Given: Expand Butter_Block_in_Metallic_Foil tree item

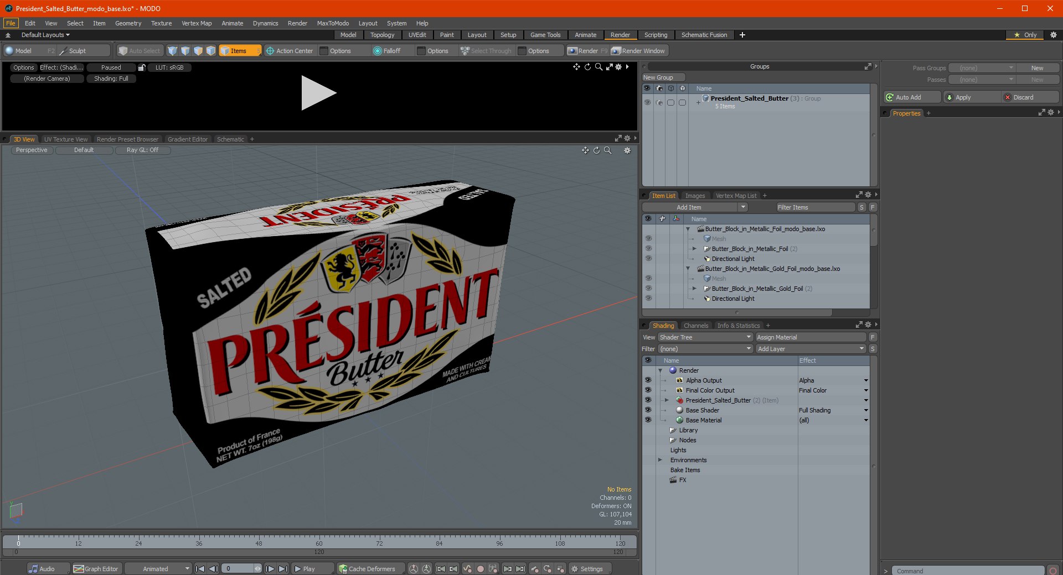Looking at the screenshot, I should point(694,249).
